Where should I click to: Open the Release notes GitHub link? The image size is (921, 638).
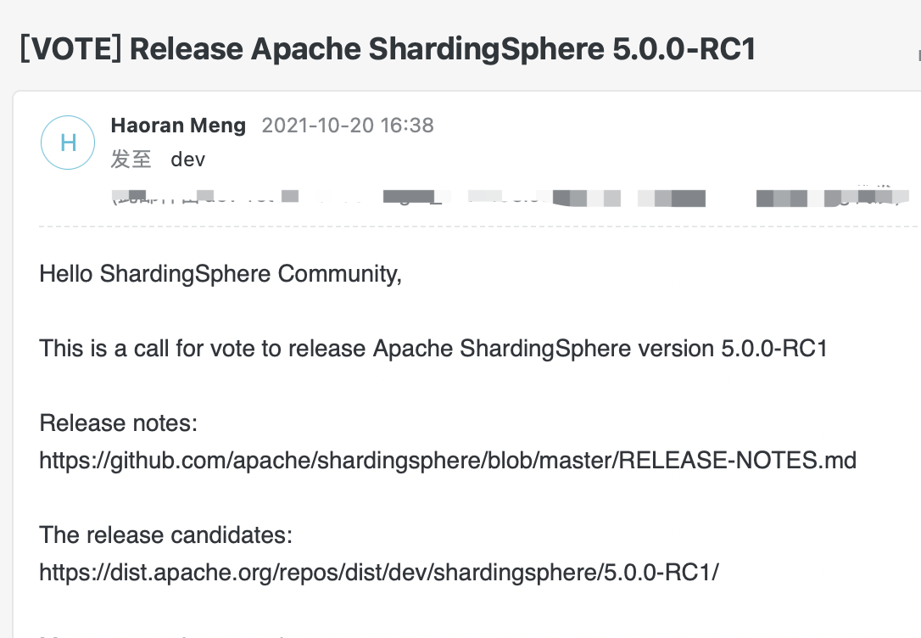[x=447, y=460]
